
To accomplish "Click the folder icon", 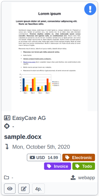I will (7, 177).
